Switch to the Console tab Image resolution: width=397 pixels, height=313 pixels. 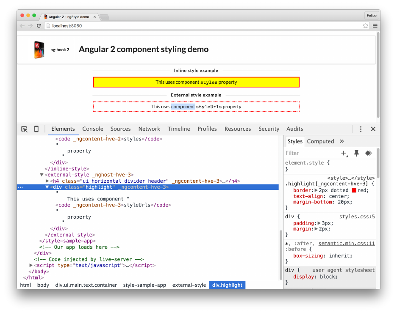[93, 129]
